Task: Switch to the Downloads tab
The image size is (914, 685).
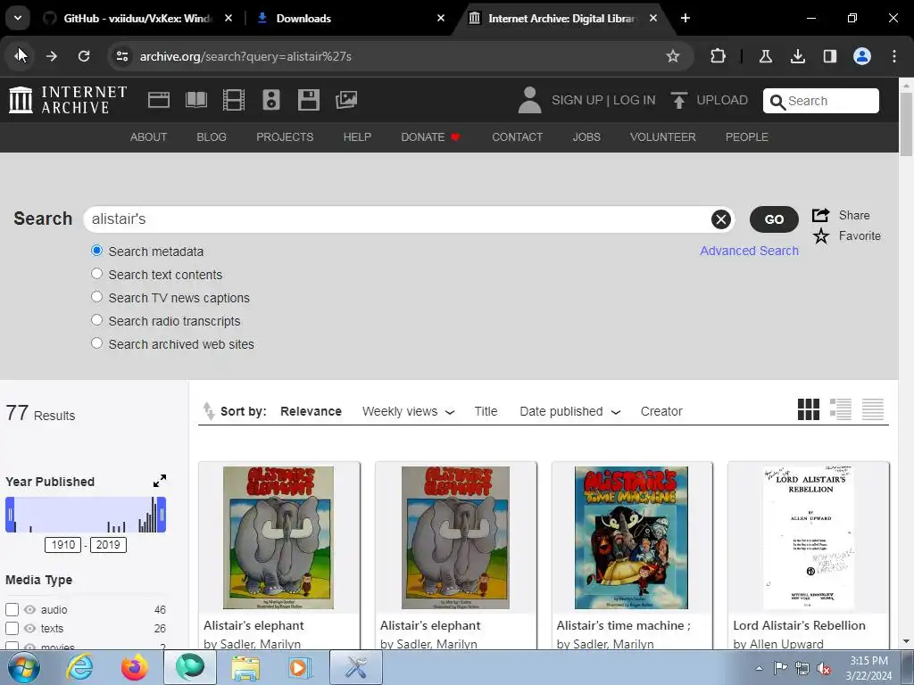Action: pyautogui.click(x=350, y=18)
